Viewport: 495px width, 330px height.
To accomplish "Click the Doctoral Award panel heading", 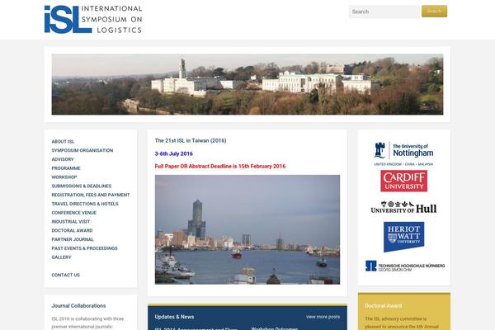I will (x=384, y=306).
